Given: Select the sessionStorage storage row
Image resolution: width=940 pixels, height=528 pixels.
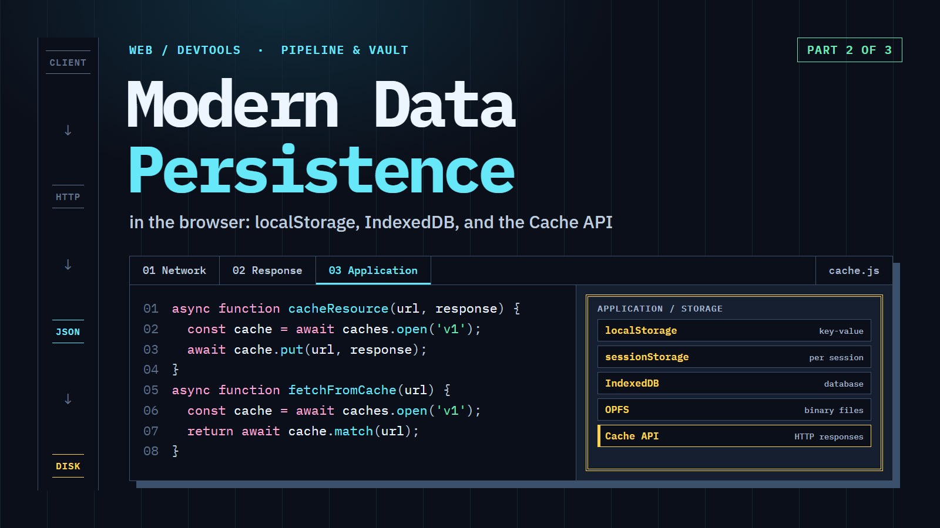Looking at the screenshot, I should 734,357.
